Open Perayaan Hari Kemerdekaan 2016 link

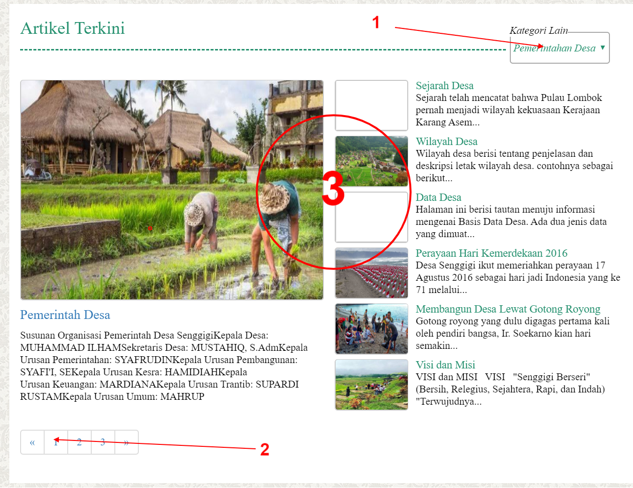point(492,253)
